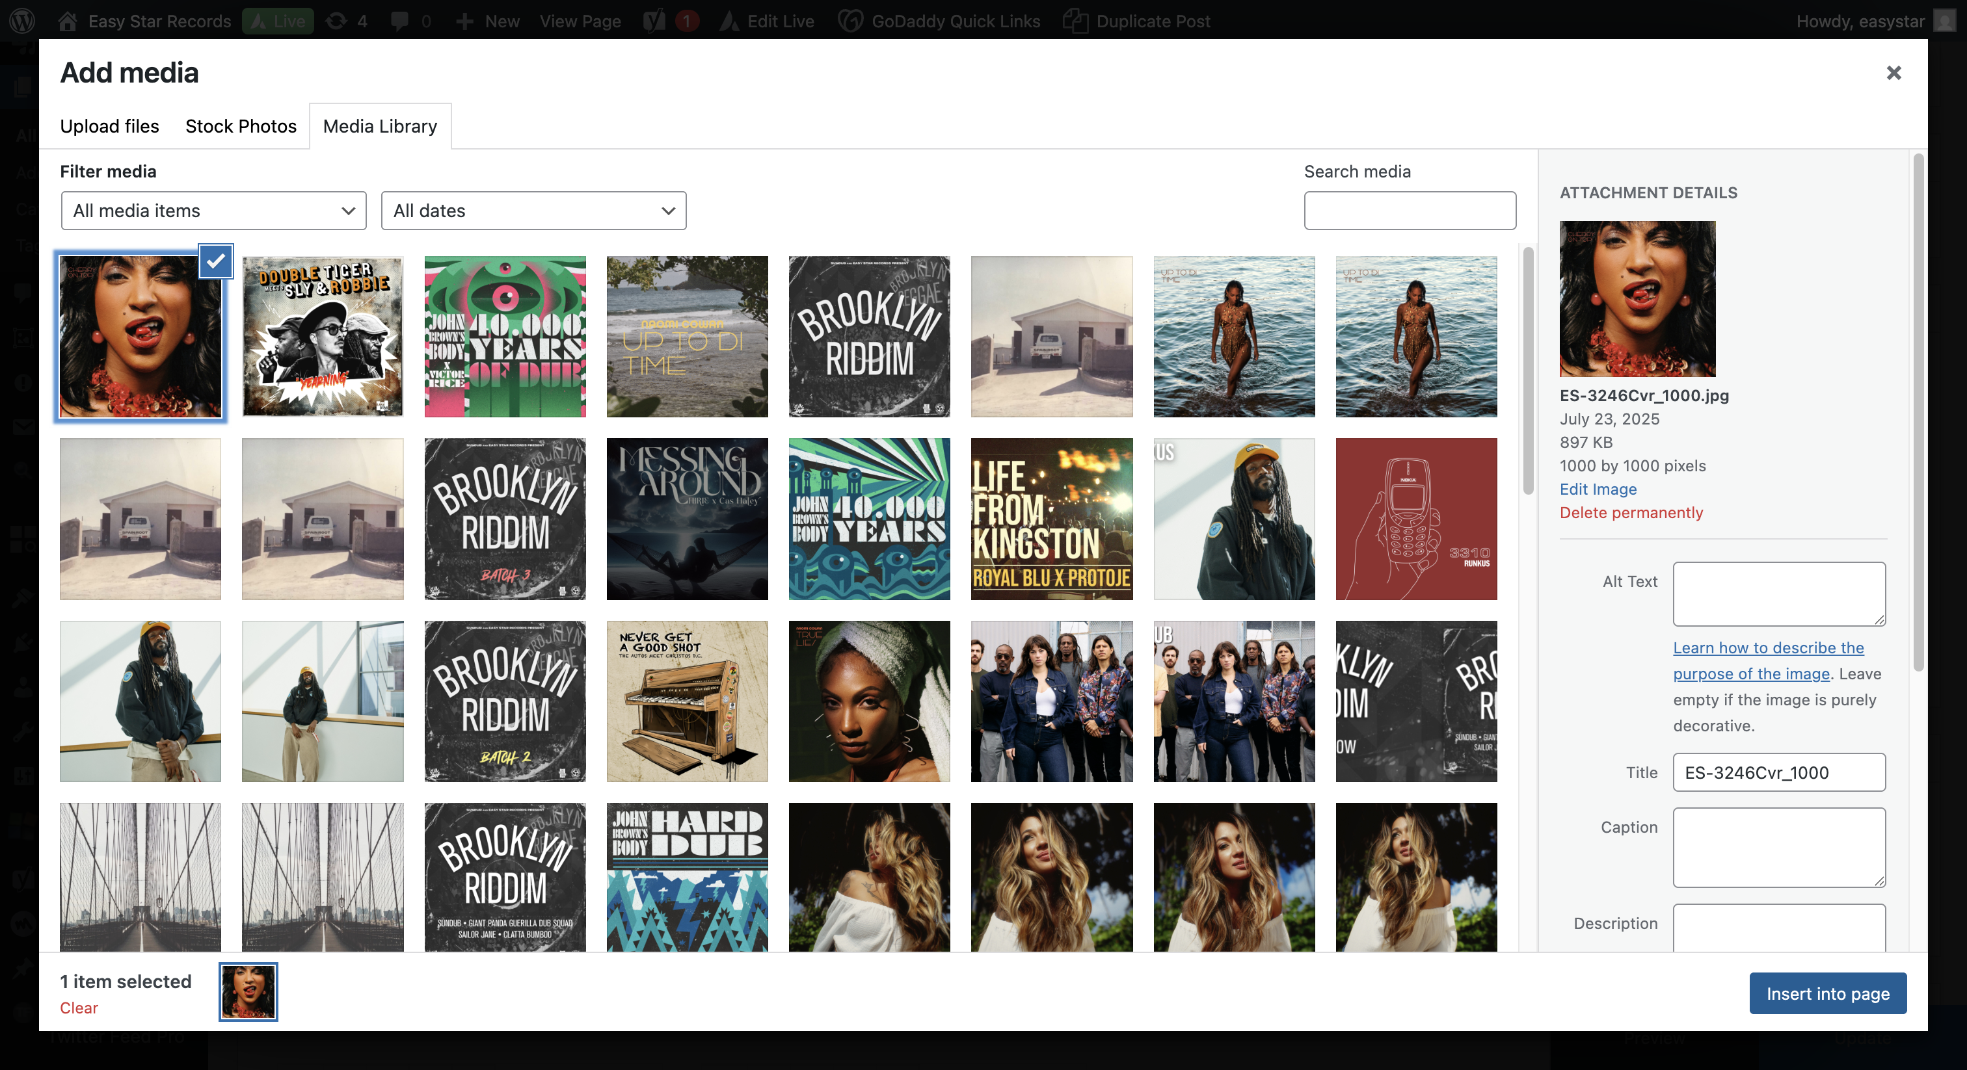Image resolution: width=1967 pixels, height=1070 pixels.
Task: Click the WordPress logo icon
Action: (22, 21)
